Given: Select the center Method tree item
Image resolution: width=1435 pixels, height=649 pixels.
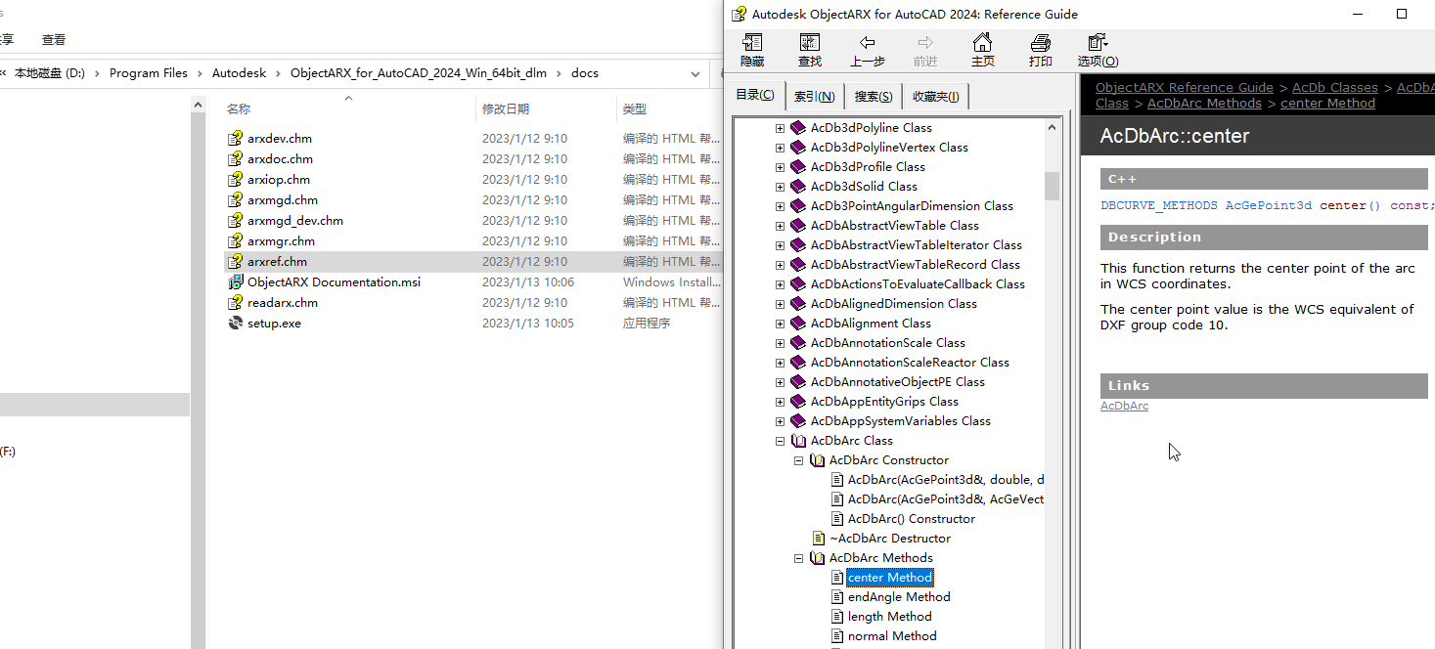Looking at the screenshot, I should click(x=890, y=578).
